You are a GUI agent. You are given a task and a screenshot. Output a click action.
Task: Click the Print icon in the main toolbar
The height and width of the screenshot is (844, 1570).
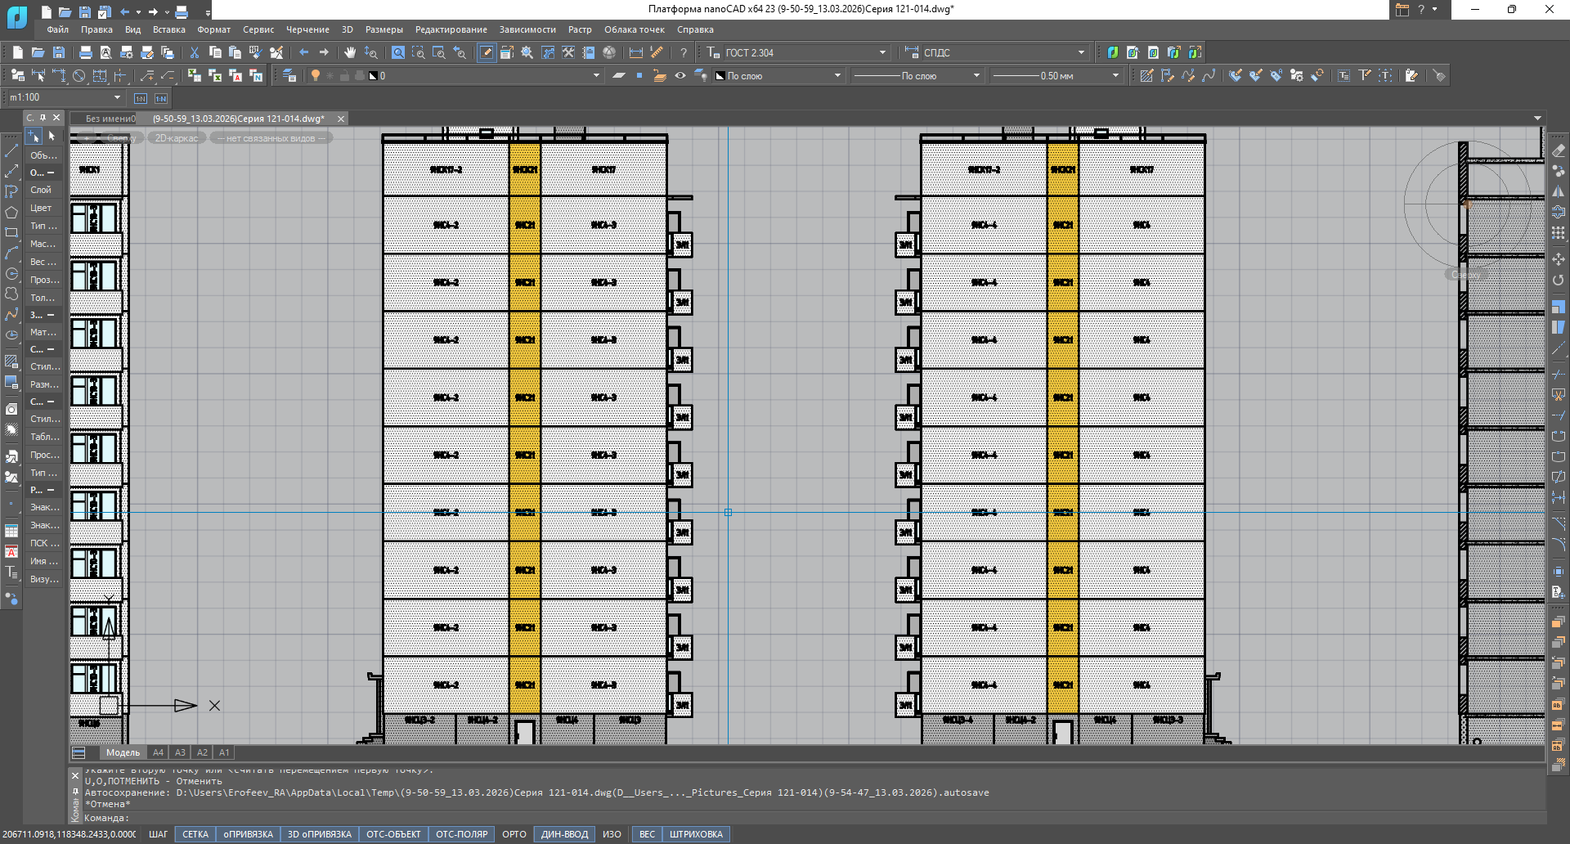coord(86,52)
